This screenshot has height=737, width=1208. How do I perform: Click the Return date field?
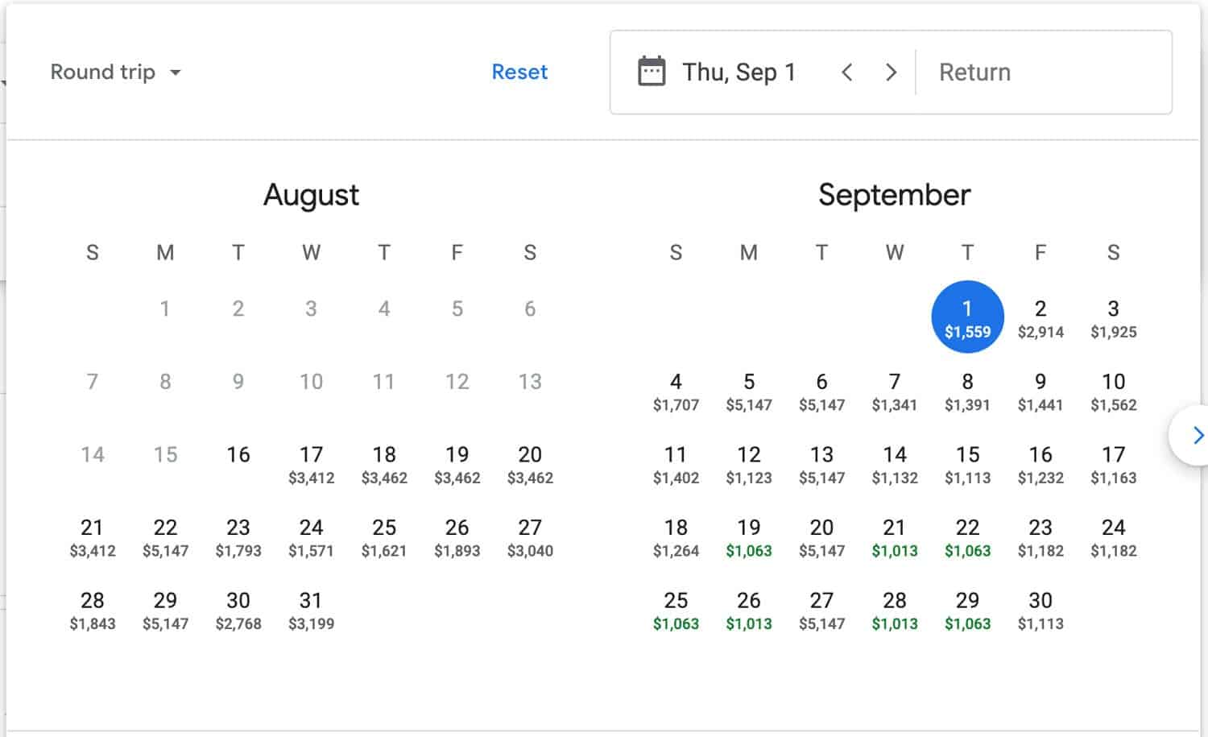point(1043,72)
